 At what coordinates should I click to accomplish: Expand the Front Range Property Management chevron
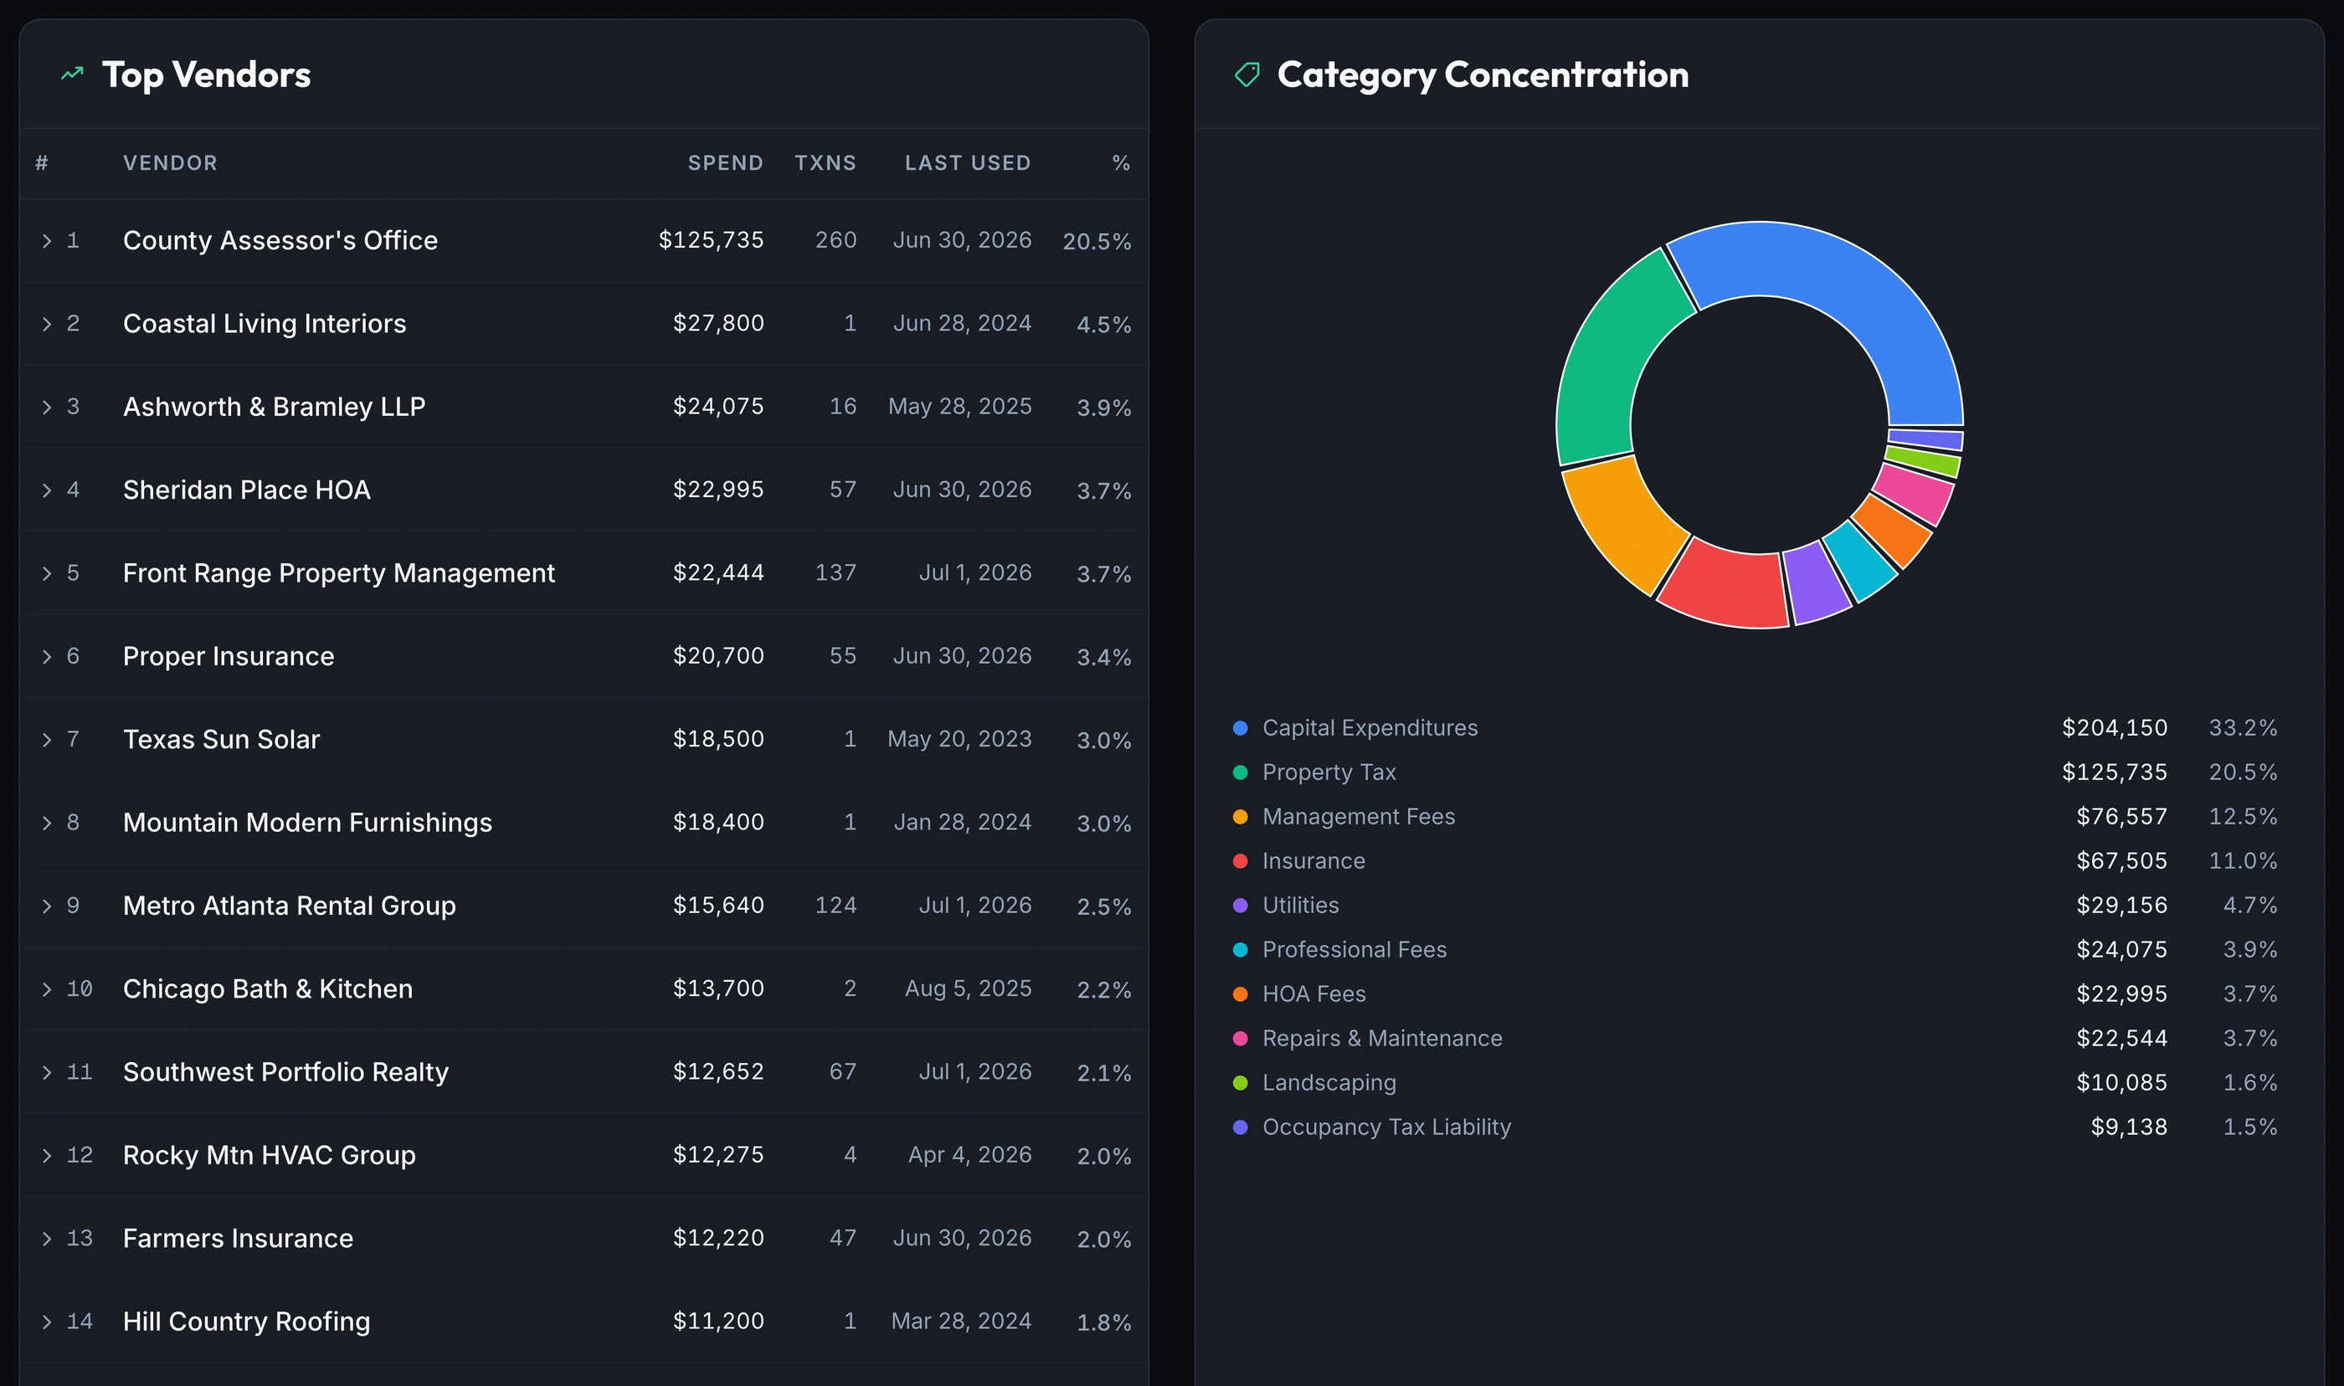coord(47,573)
